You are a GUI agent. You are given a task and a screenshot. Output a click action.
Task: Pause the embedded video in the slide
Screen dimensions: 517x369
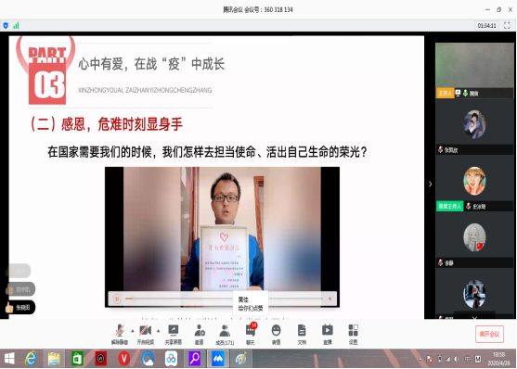[x=117, y=299]
